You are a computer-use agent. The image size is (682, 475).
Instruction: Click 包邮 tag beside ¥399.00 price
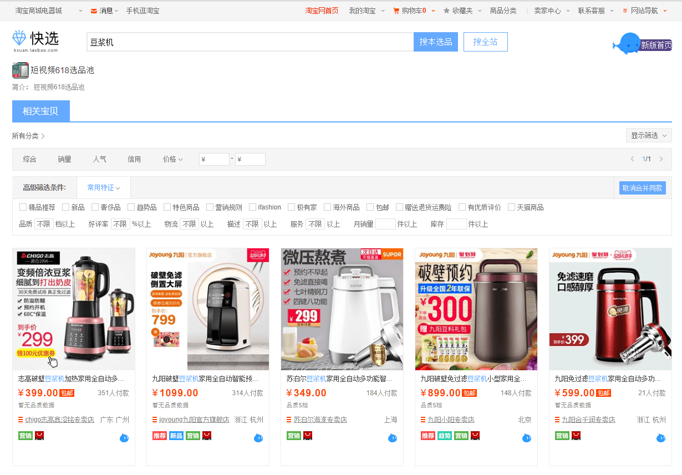pyautogui.click(x=67, y=393)
